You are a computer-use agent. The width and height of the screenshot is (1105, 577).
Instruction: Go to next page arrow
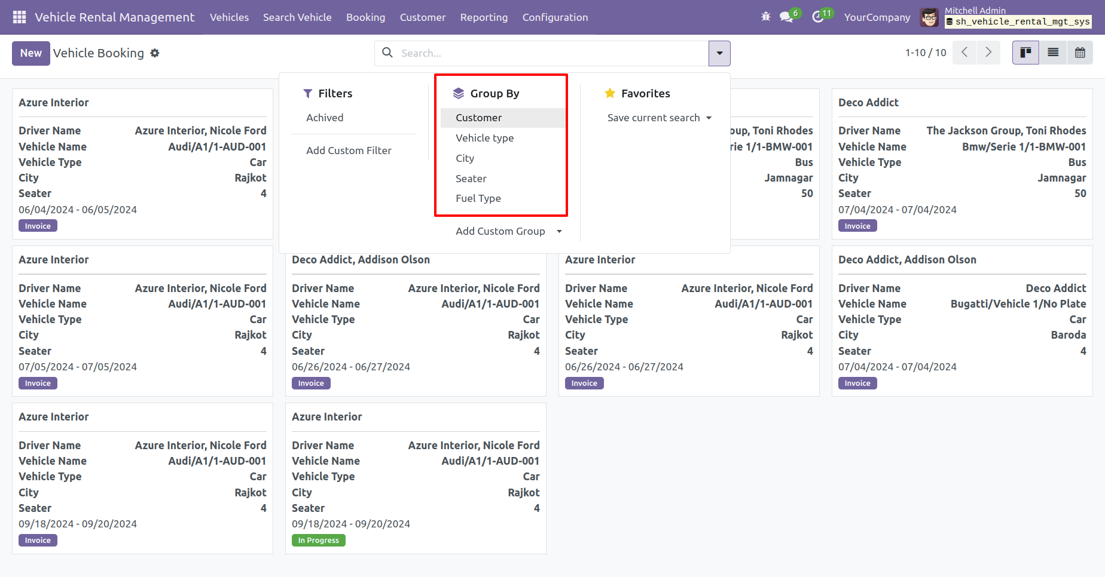988,53
